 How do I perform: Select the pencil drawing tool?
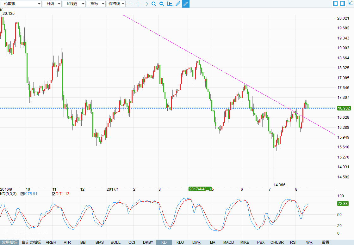[x=178, y=4]
